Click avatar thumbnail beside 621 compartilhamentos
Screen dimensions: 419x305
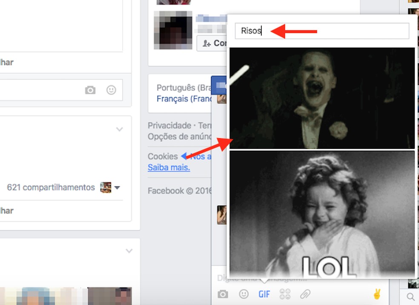point(106,187)
